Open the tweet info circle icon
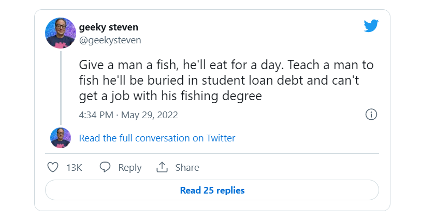 point(371,115)
